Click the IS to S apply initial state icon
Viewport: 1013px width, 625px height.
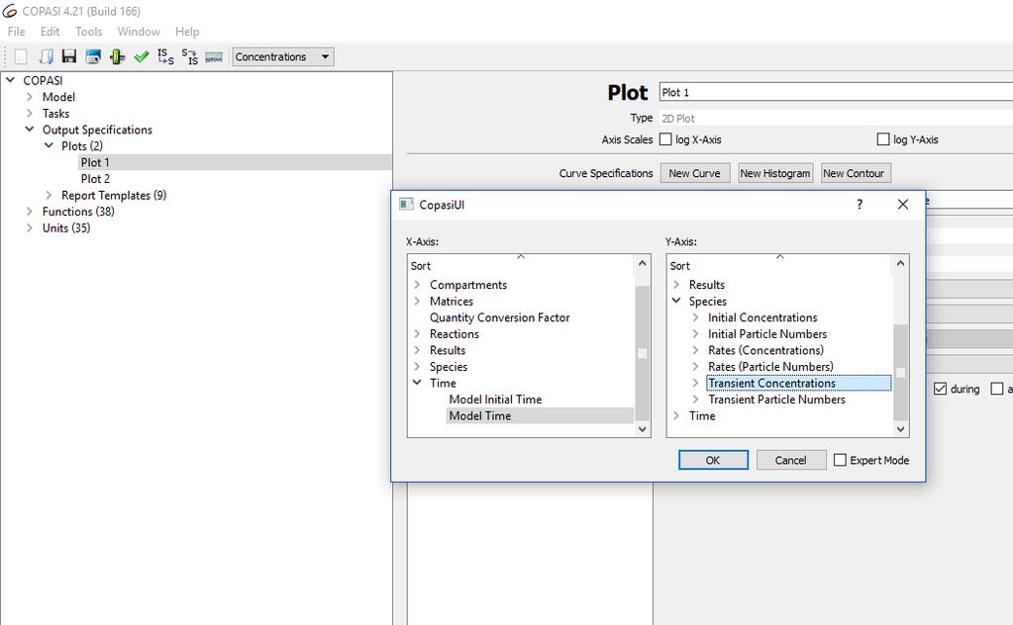(x=165, y=56)
